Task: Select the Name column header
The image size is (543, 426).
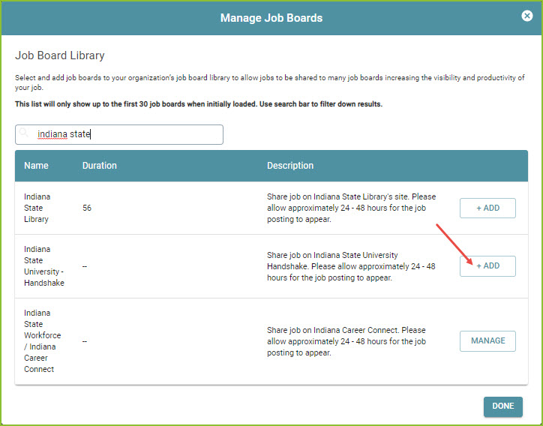Action: tap(36, 166)
